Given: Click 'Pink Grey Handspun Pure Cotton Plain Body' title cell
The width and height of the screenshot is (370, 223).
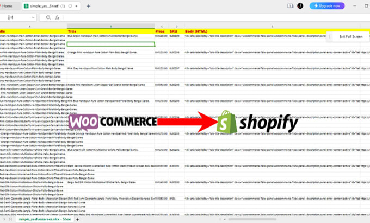Looking at the screenshot, I should 111,68.
